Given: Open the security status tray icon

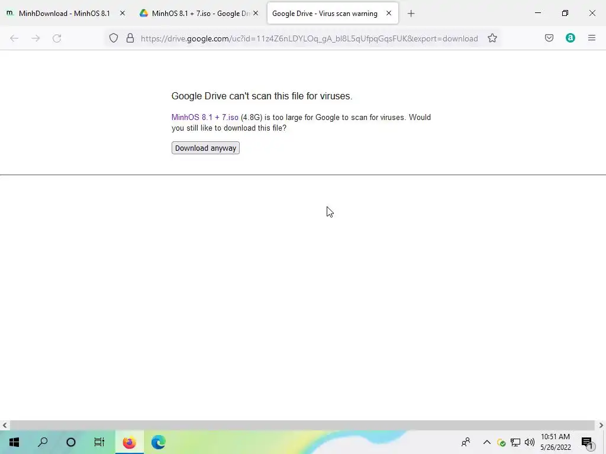Looking at the screenshot, I should (501, 442).
